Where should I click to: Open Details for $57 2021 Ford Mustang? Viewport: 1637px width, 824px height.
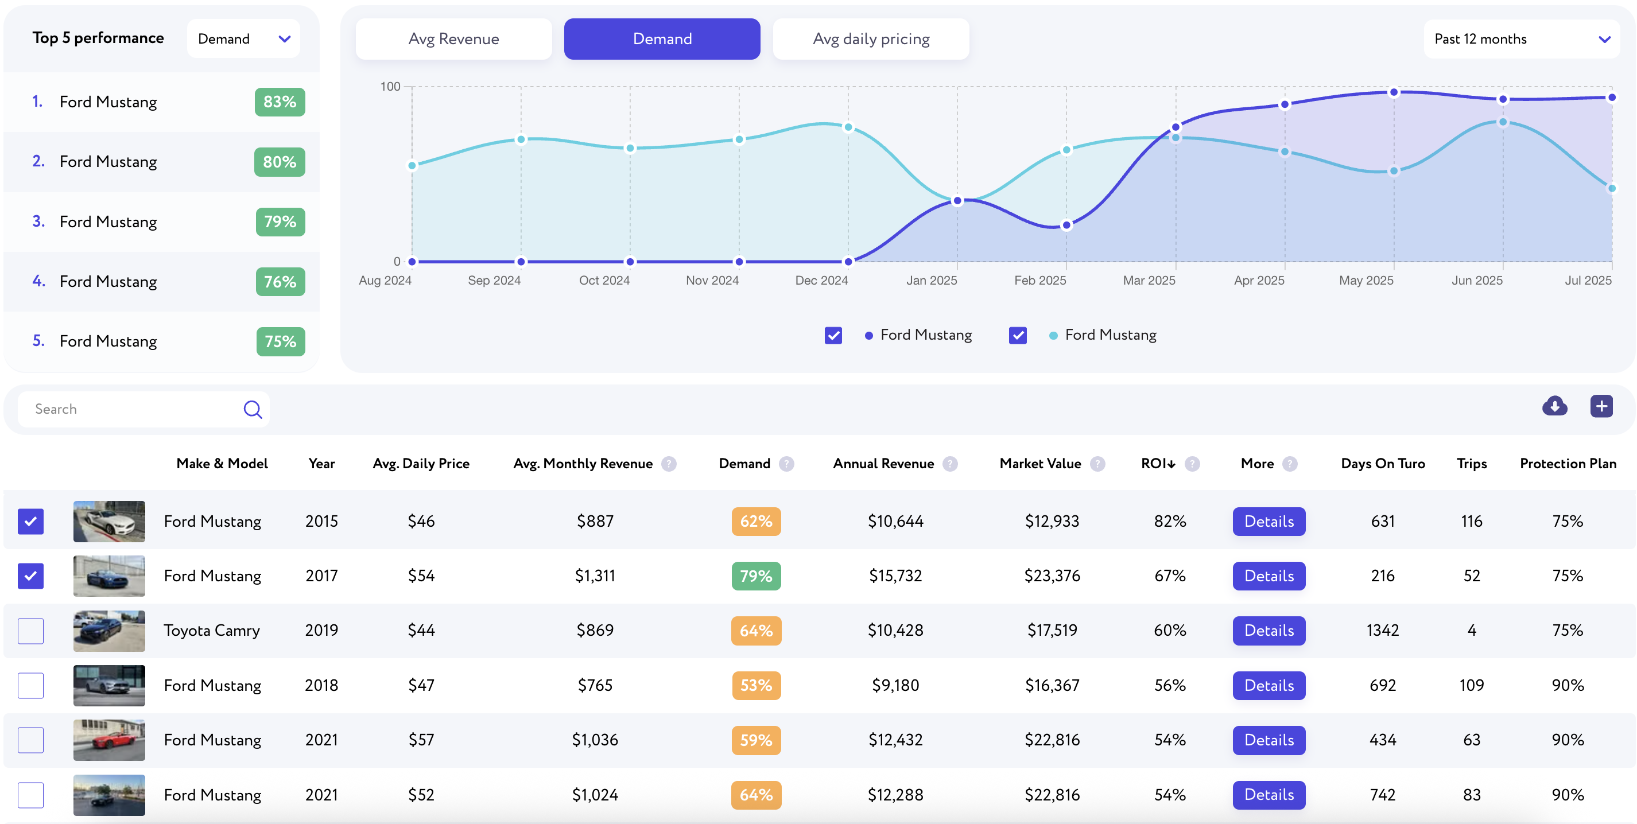pos(1269,740)
